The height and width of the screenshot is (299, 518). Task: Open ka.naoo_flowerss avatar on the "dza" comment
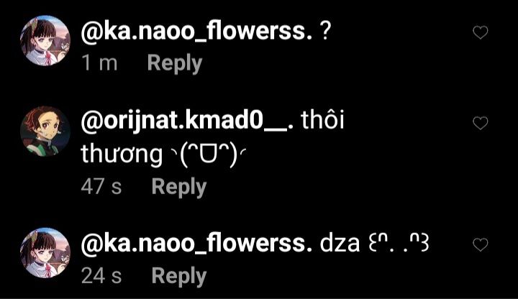click(45, 253)
